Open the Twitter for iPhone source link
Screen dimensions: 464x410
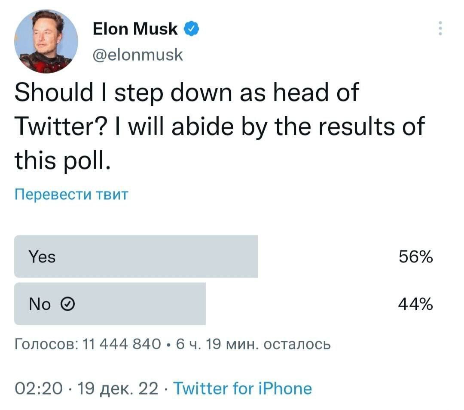tap(243, 388)
